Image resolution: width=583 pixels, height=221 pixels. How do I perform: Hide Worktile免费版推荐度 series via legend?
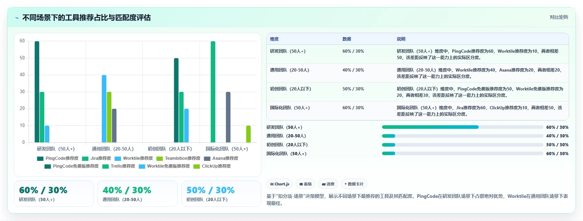(164, 166)
